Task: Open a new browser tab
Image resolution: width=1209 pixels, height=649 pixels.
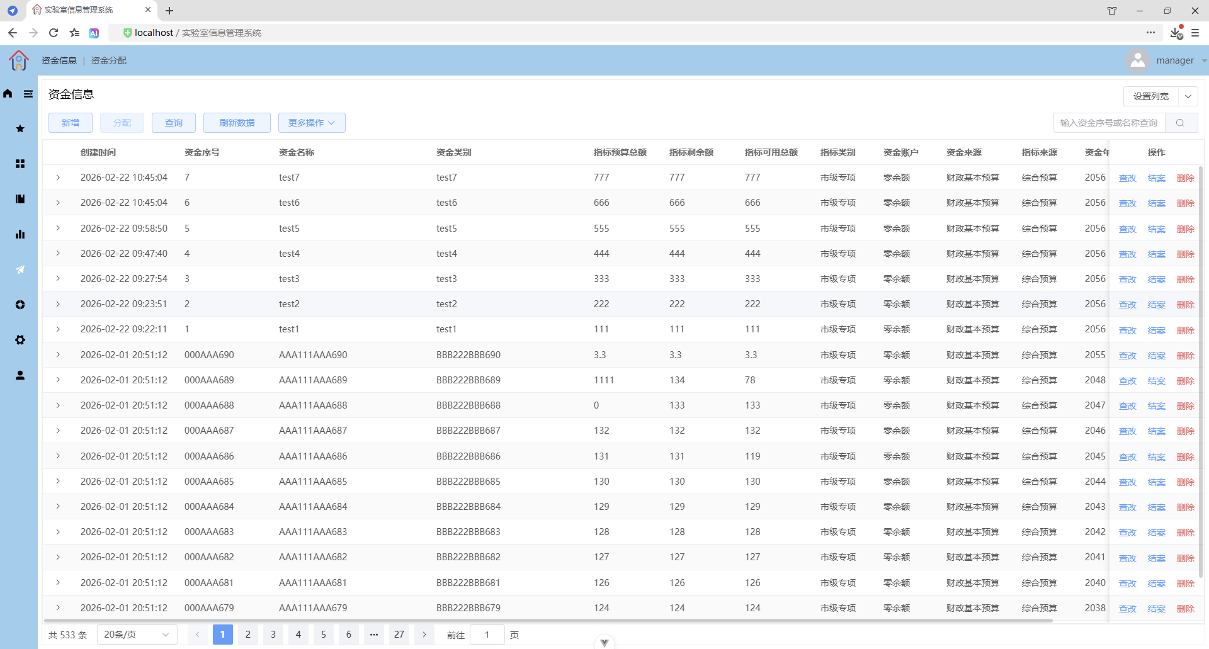Action: coord(169,11)
